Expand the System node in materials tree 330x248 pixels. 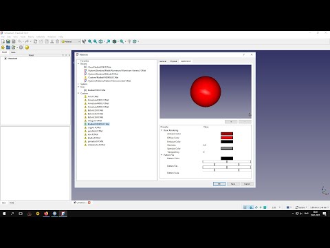click(78, 84)
